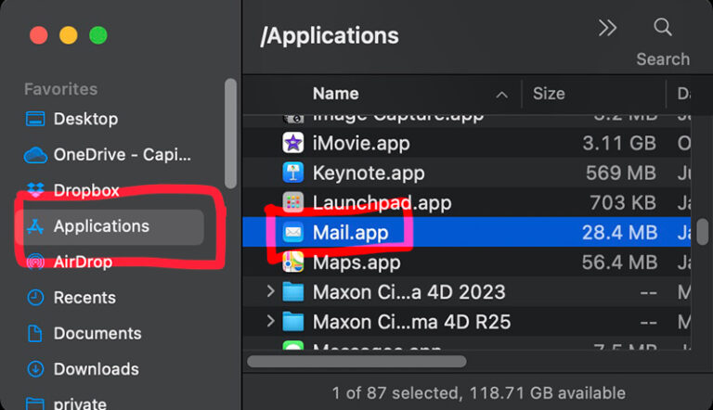
Task: Click the private folder icon in sidebar
Action: (x=35, y=404)
